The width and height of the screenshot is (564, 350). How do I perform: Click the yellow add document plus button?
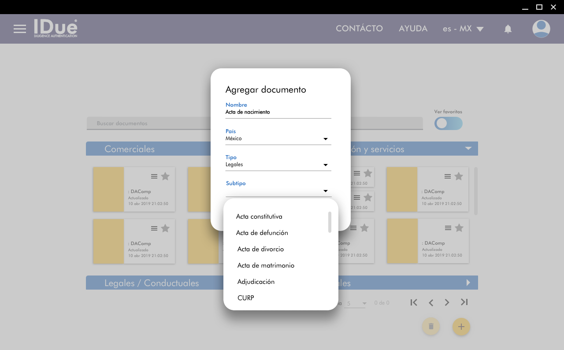click(461, 327)
